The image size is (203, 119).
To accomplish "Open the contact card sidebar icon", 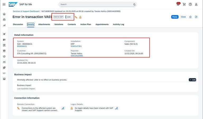I will (4, 79).
